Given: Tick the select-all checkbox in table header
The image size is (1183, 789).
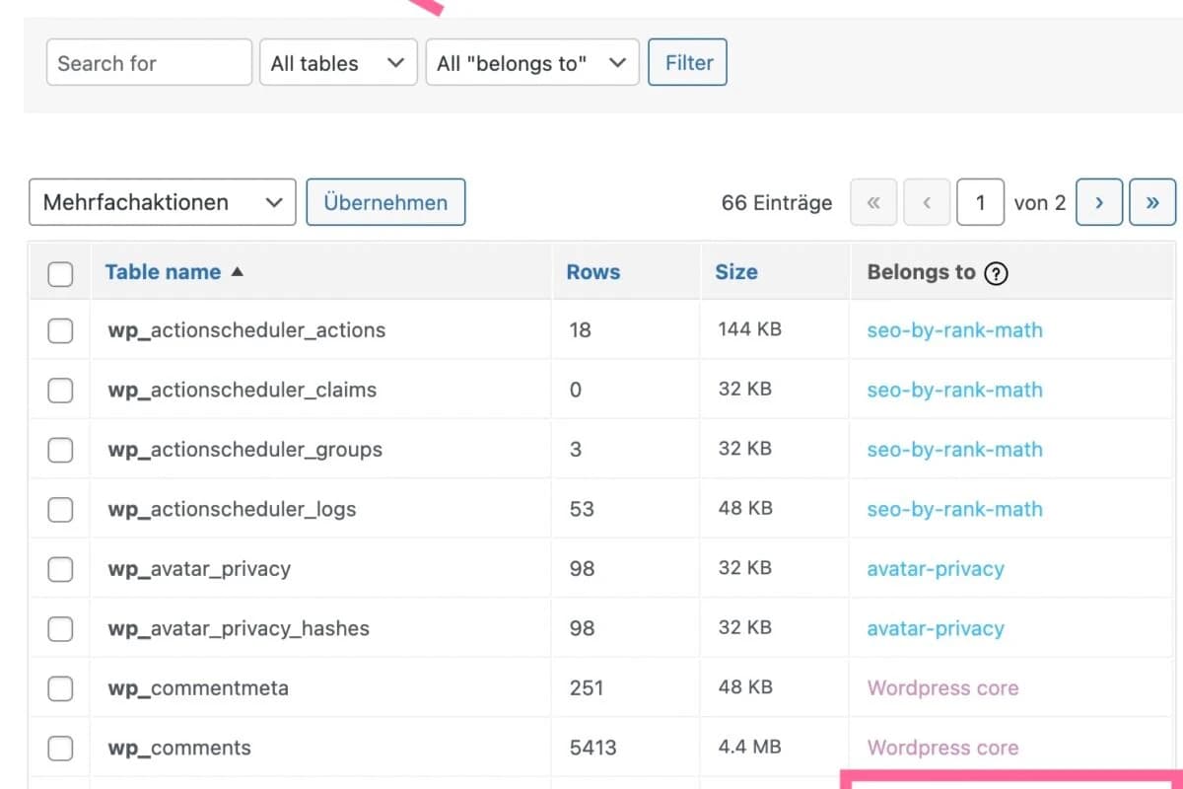Looking at the screenshot, I should pos(60,273).
